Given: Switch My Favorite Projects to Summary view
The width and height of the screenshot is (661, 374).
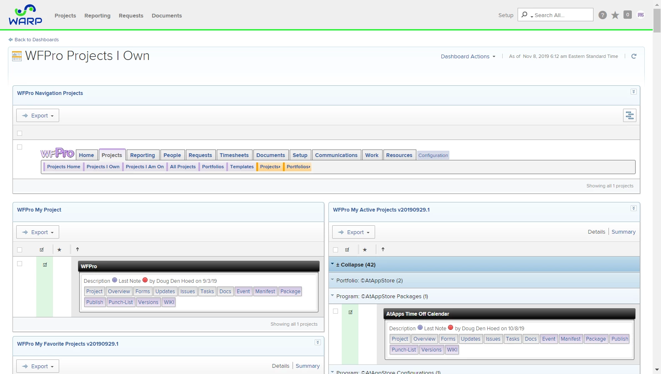Looking at the screenshot, I should click(x=308, y=366).
